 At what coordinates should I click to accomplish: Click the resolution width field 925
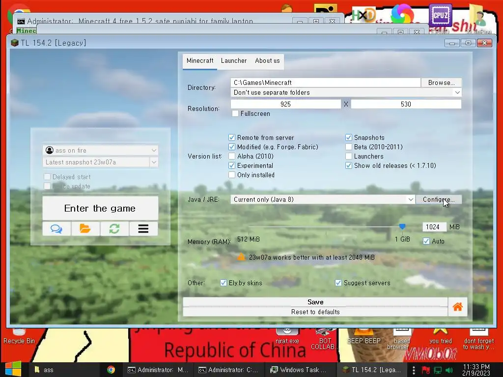[285, 104]
